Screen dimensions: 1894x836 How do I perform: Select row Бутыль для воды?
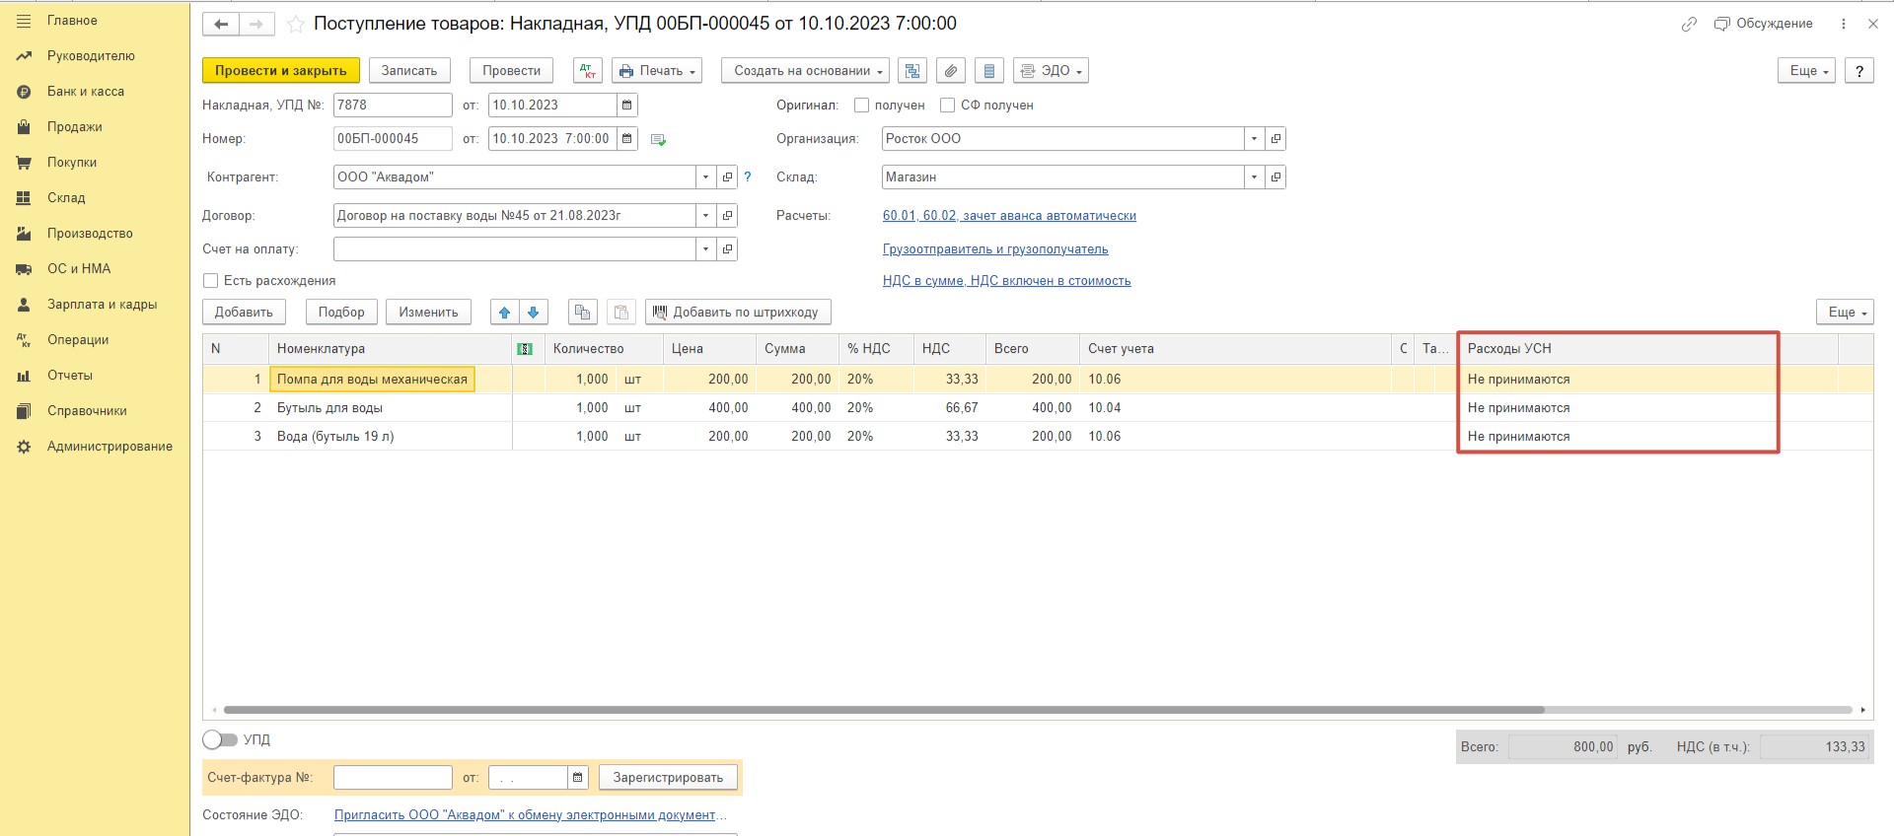(1038, 408)
